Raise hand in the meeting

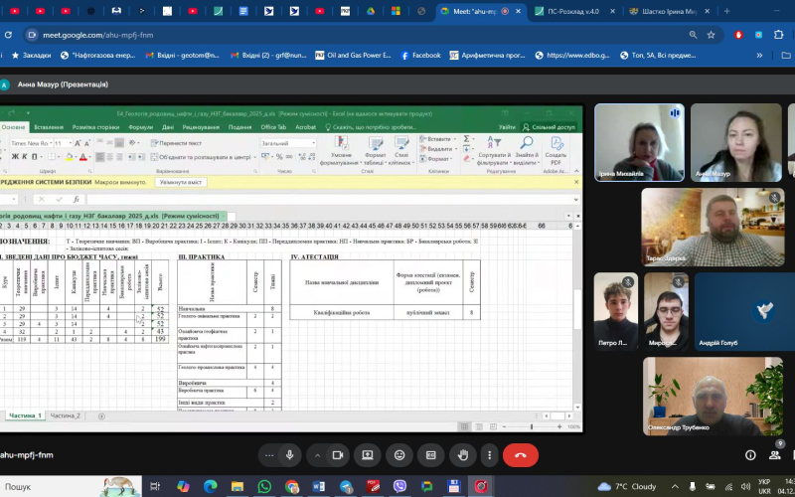462,454
